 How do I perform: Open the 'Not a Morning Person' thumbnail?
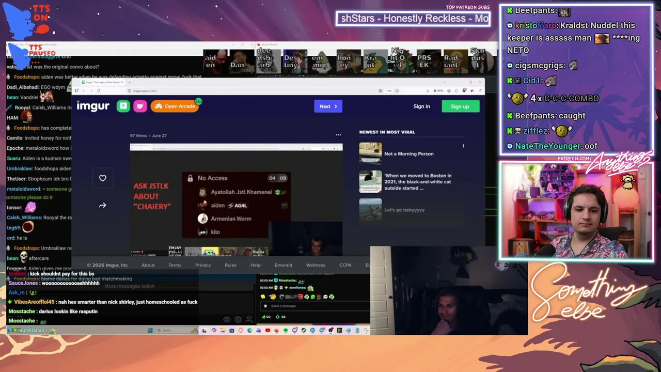click(x=370, y=153)
